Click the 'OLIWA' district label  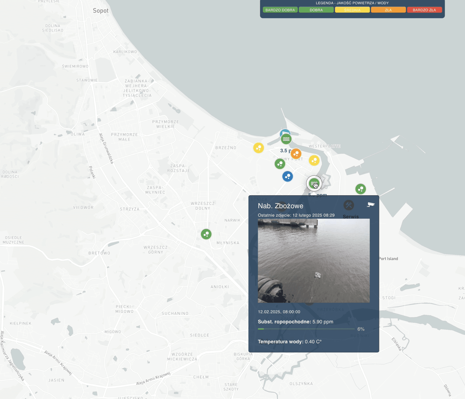click(x=78, y=134)
